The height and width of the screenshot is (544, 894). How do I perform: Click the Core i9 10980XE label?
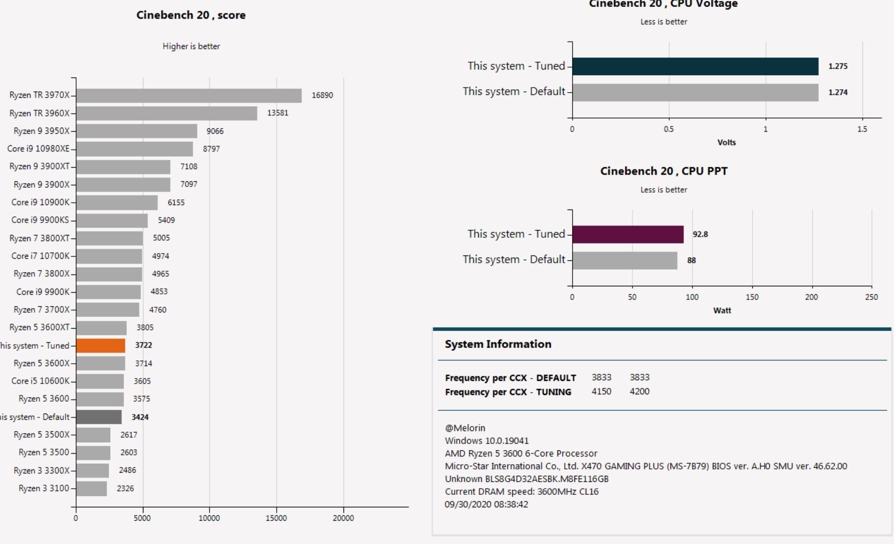(x=38, y=149)
